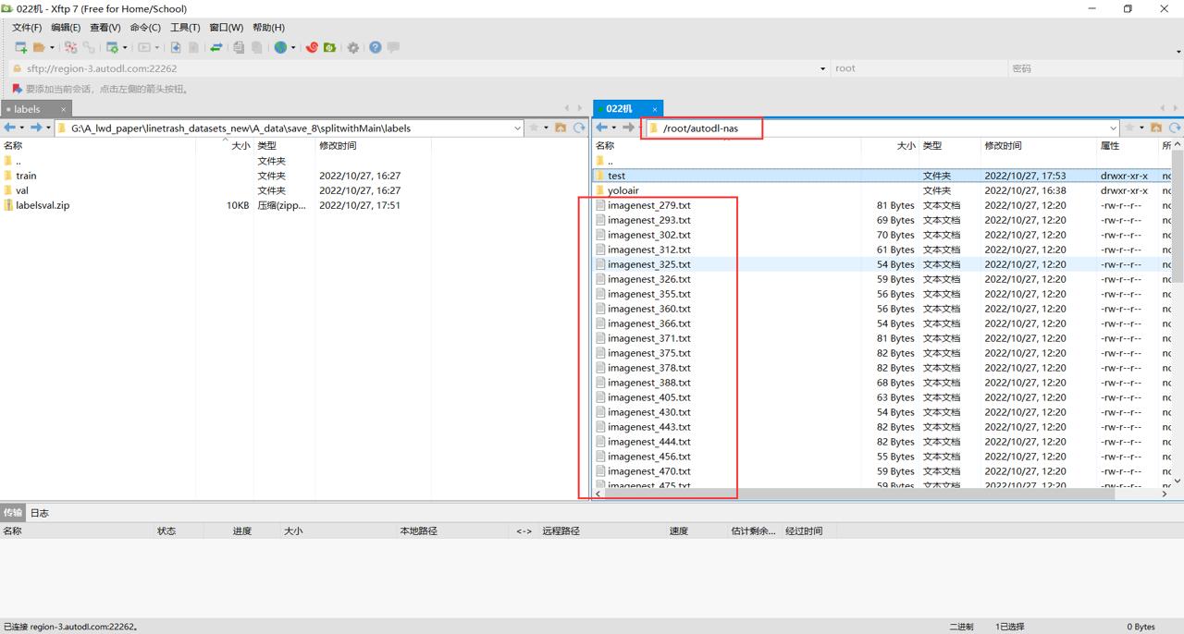
Task: Expand the local path dropdown
Action: (517, 128)
